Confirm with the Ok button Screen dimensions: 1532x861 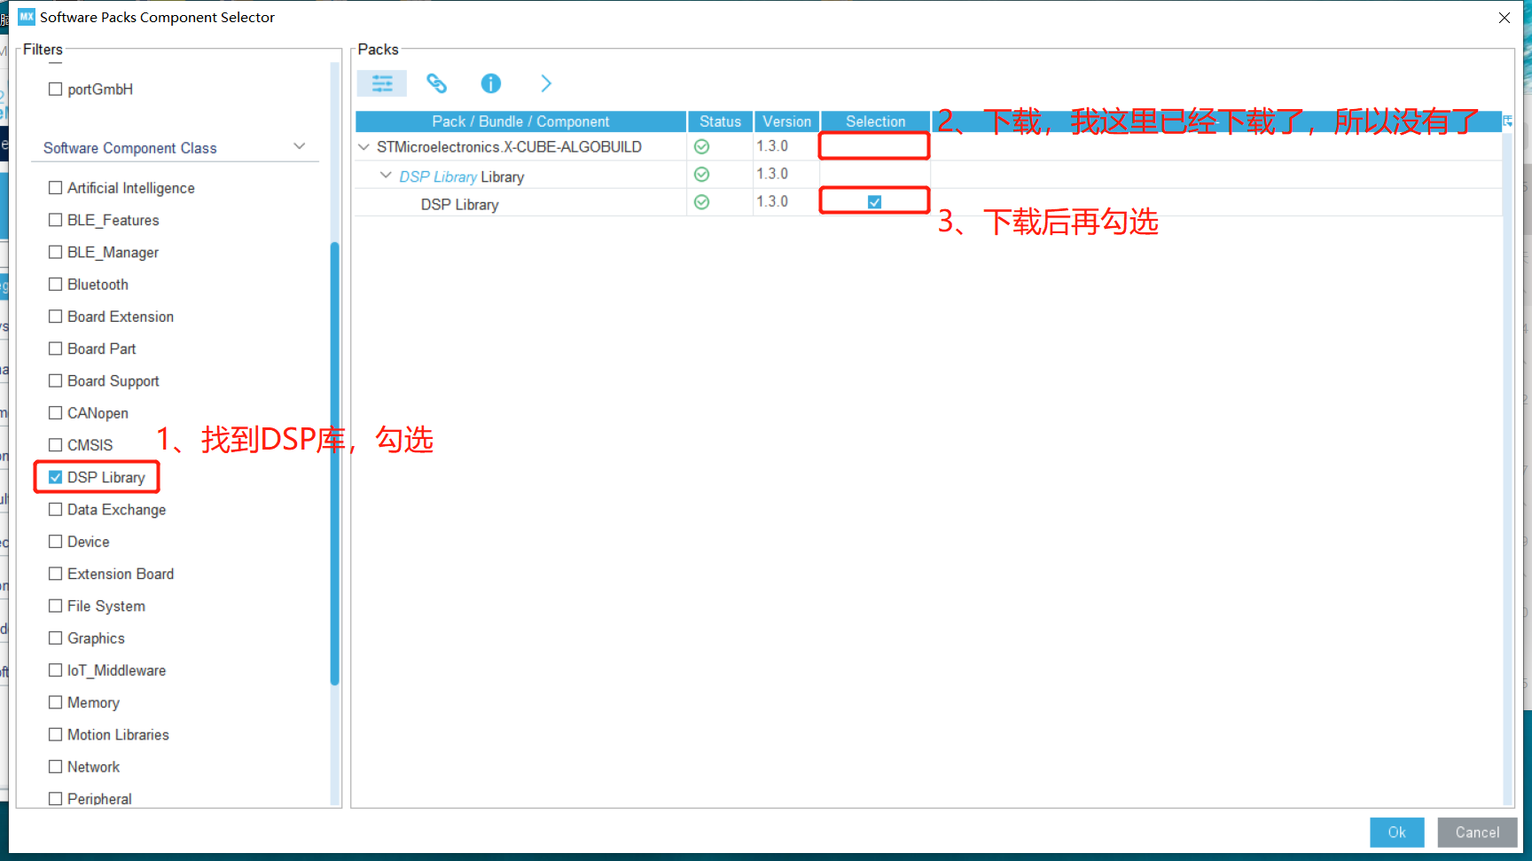(x=1396, y=832)
